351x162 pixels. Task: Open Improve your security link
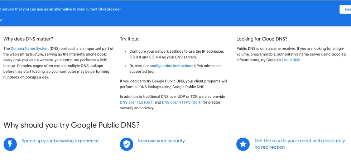pos(162,141)
